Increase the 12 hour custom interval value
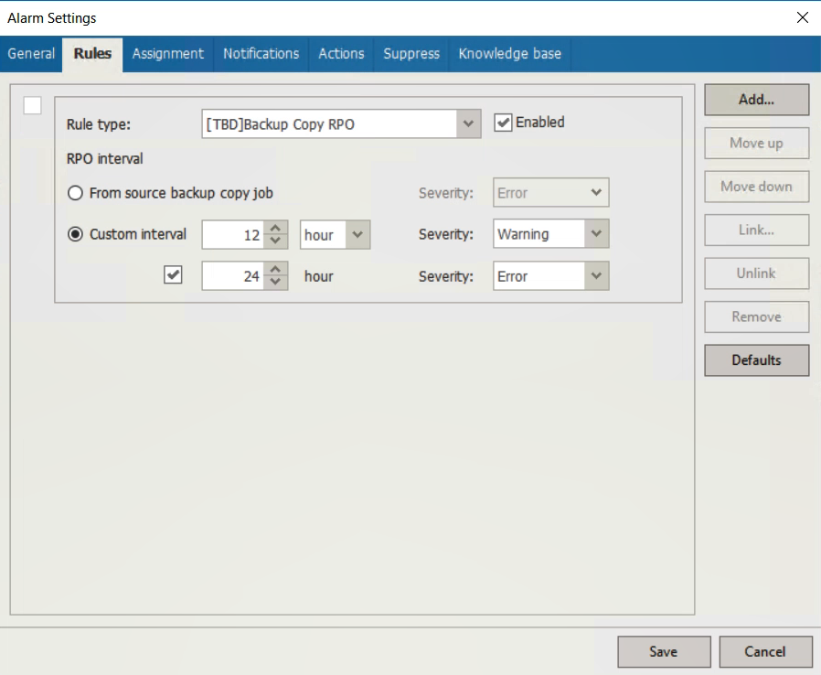821x675 pixels. 276,228
